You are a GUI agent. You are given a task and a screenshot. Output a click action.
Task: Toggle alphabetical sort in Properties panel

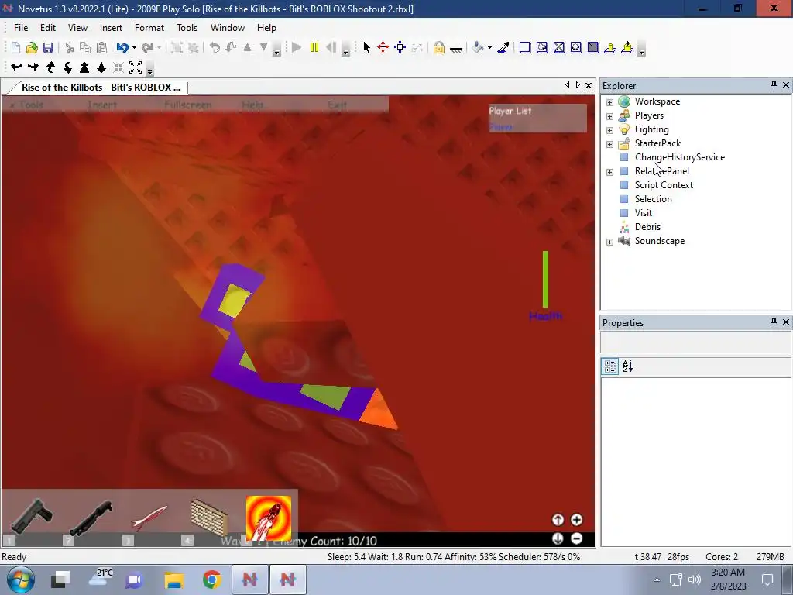point(627,366)
